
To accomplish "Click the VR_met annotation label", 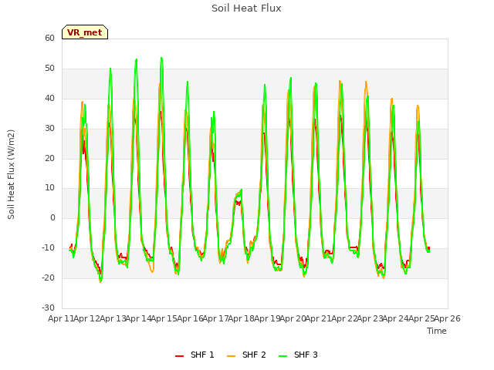I will point(84,32).
